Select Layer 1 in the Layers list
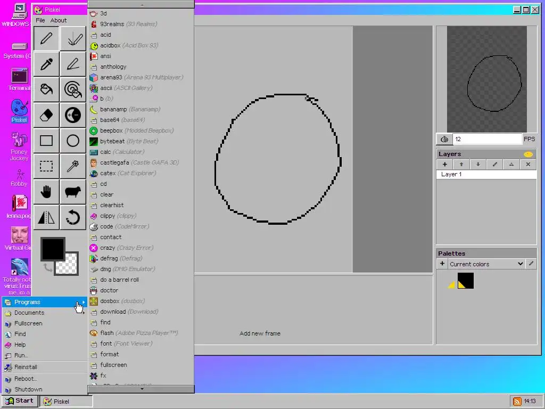The height and width of the screenshot is (409, 545). (486, 174)
